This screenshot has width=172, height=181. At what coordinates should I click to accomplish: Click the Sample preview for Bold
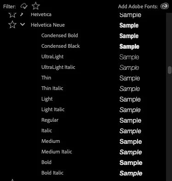(131, 163)
